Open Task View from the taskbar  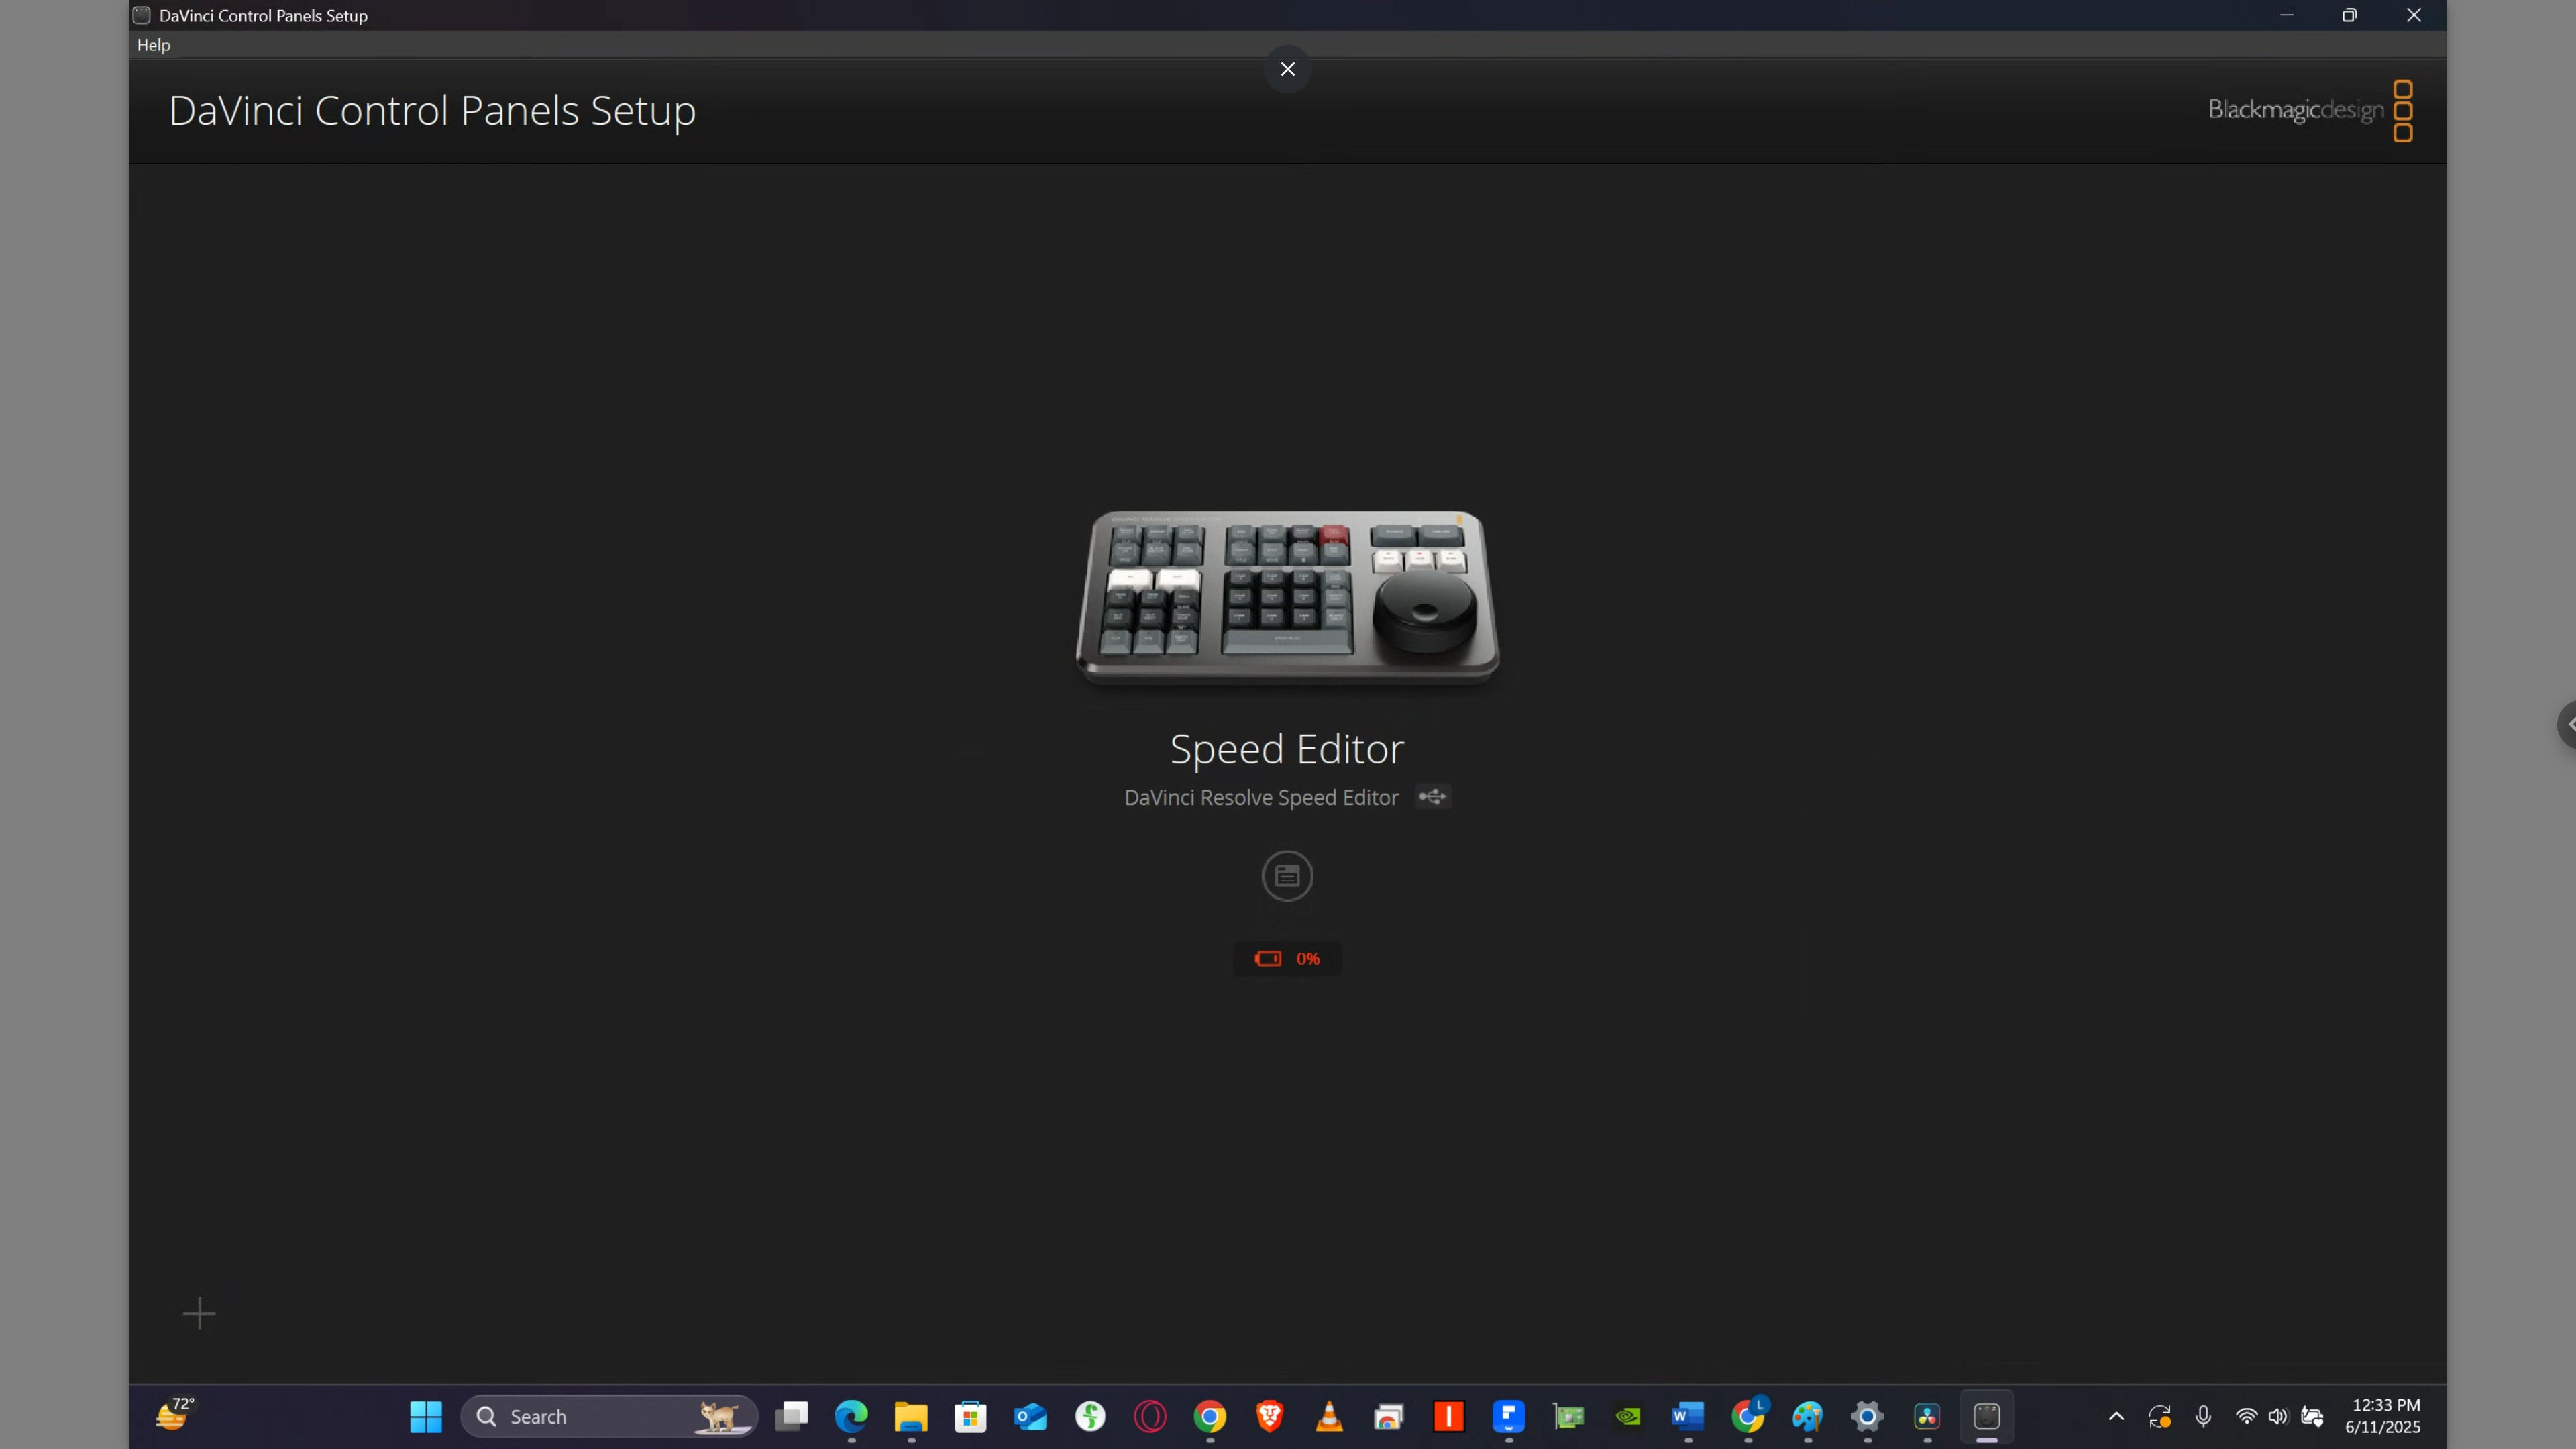791,1416
